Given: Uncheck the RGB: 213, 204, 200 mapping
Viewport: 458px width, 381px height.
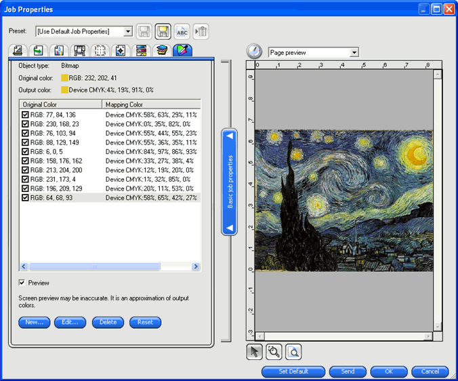Looking at the screenshot, I should tap(25, 170).
